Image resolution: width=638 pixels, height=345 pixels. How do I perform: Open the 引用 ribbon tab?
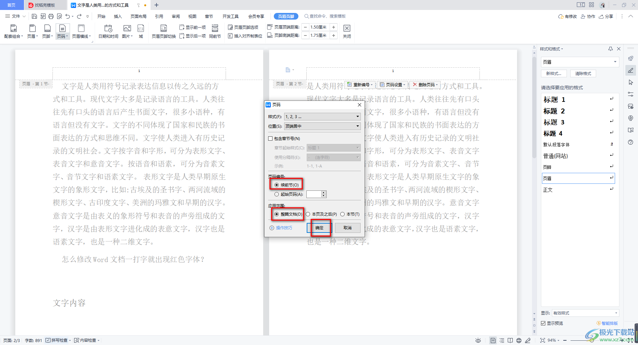coord(159,16)
